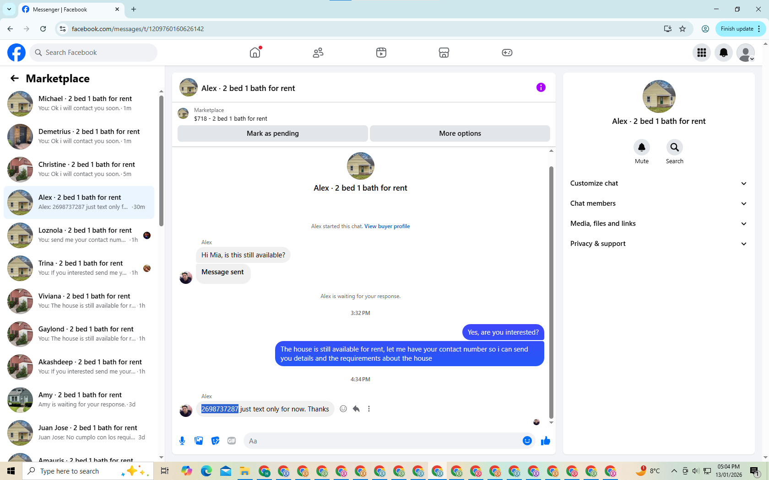Open more options dots on Alex's message

pyautogui.click(x=369, y=409)
